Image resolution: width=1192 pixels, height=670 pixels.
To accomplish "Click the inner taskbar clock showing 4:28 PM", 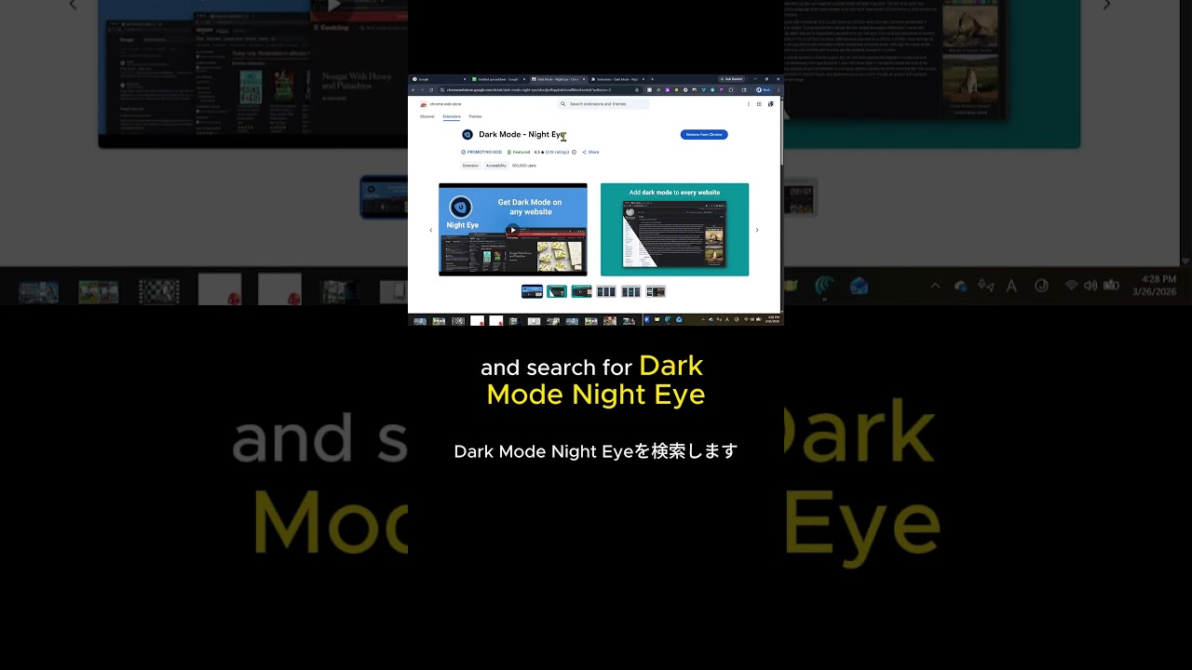I will click(x=773, y=319).
